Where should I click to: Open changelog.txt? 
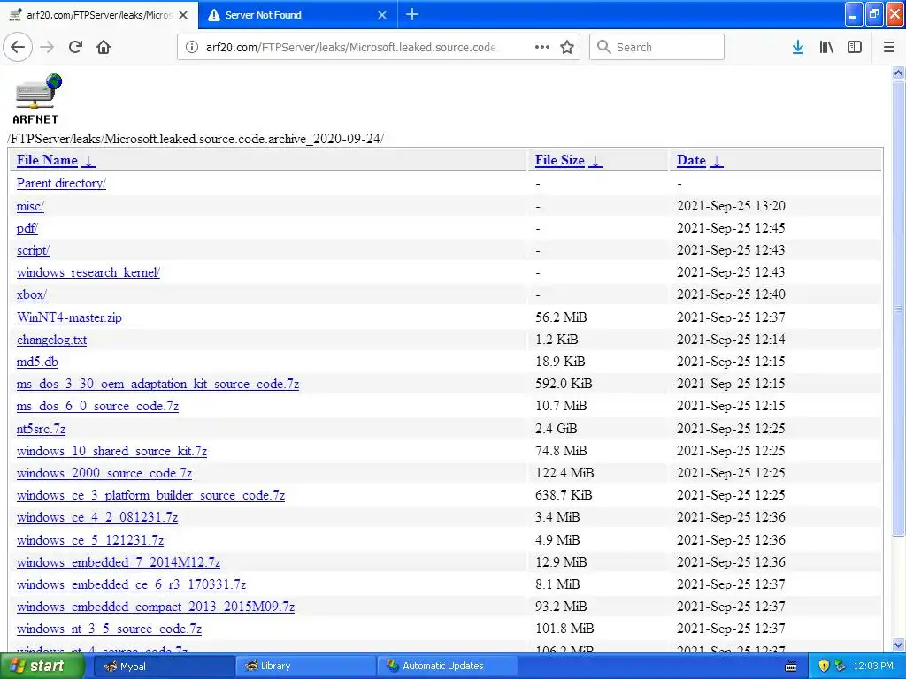click(x=51, y=339)
